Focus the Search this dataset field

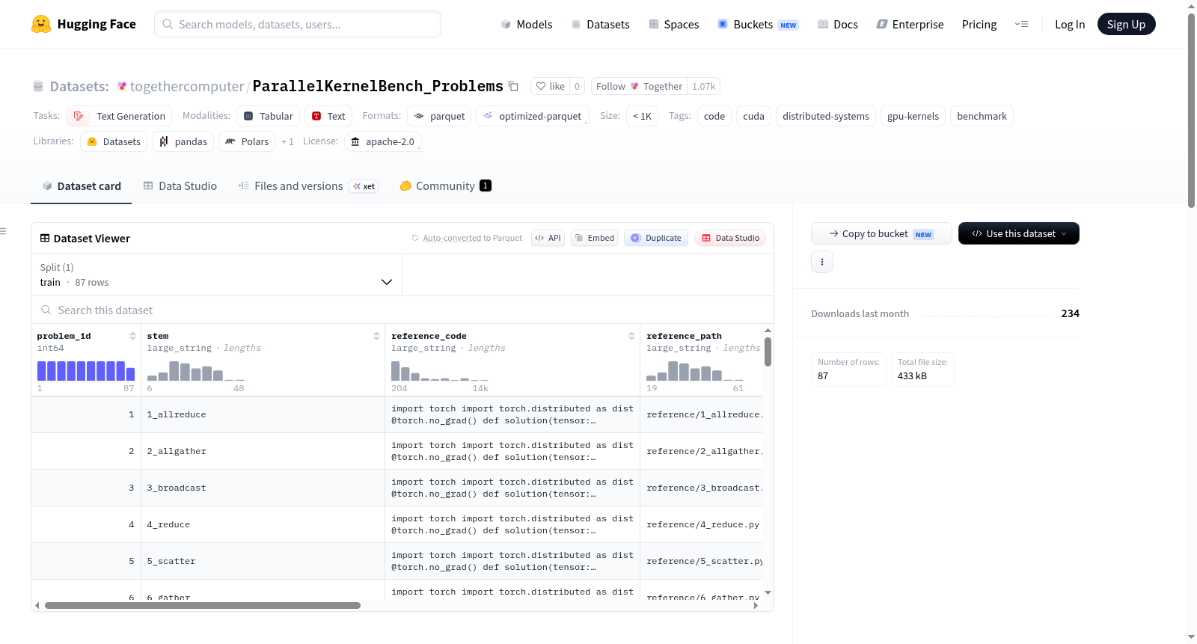point(402,310)
